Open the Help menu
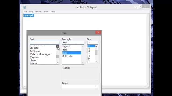This screenshot has height=96, width=172. tap(53, 11)
